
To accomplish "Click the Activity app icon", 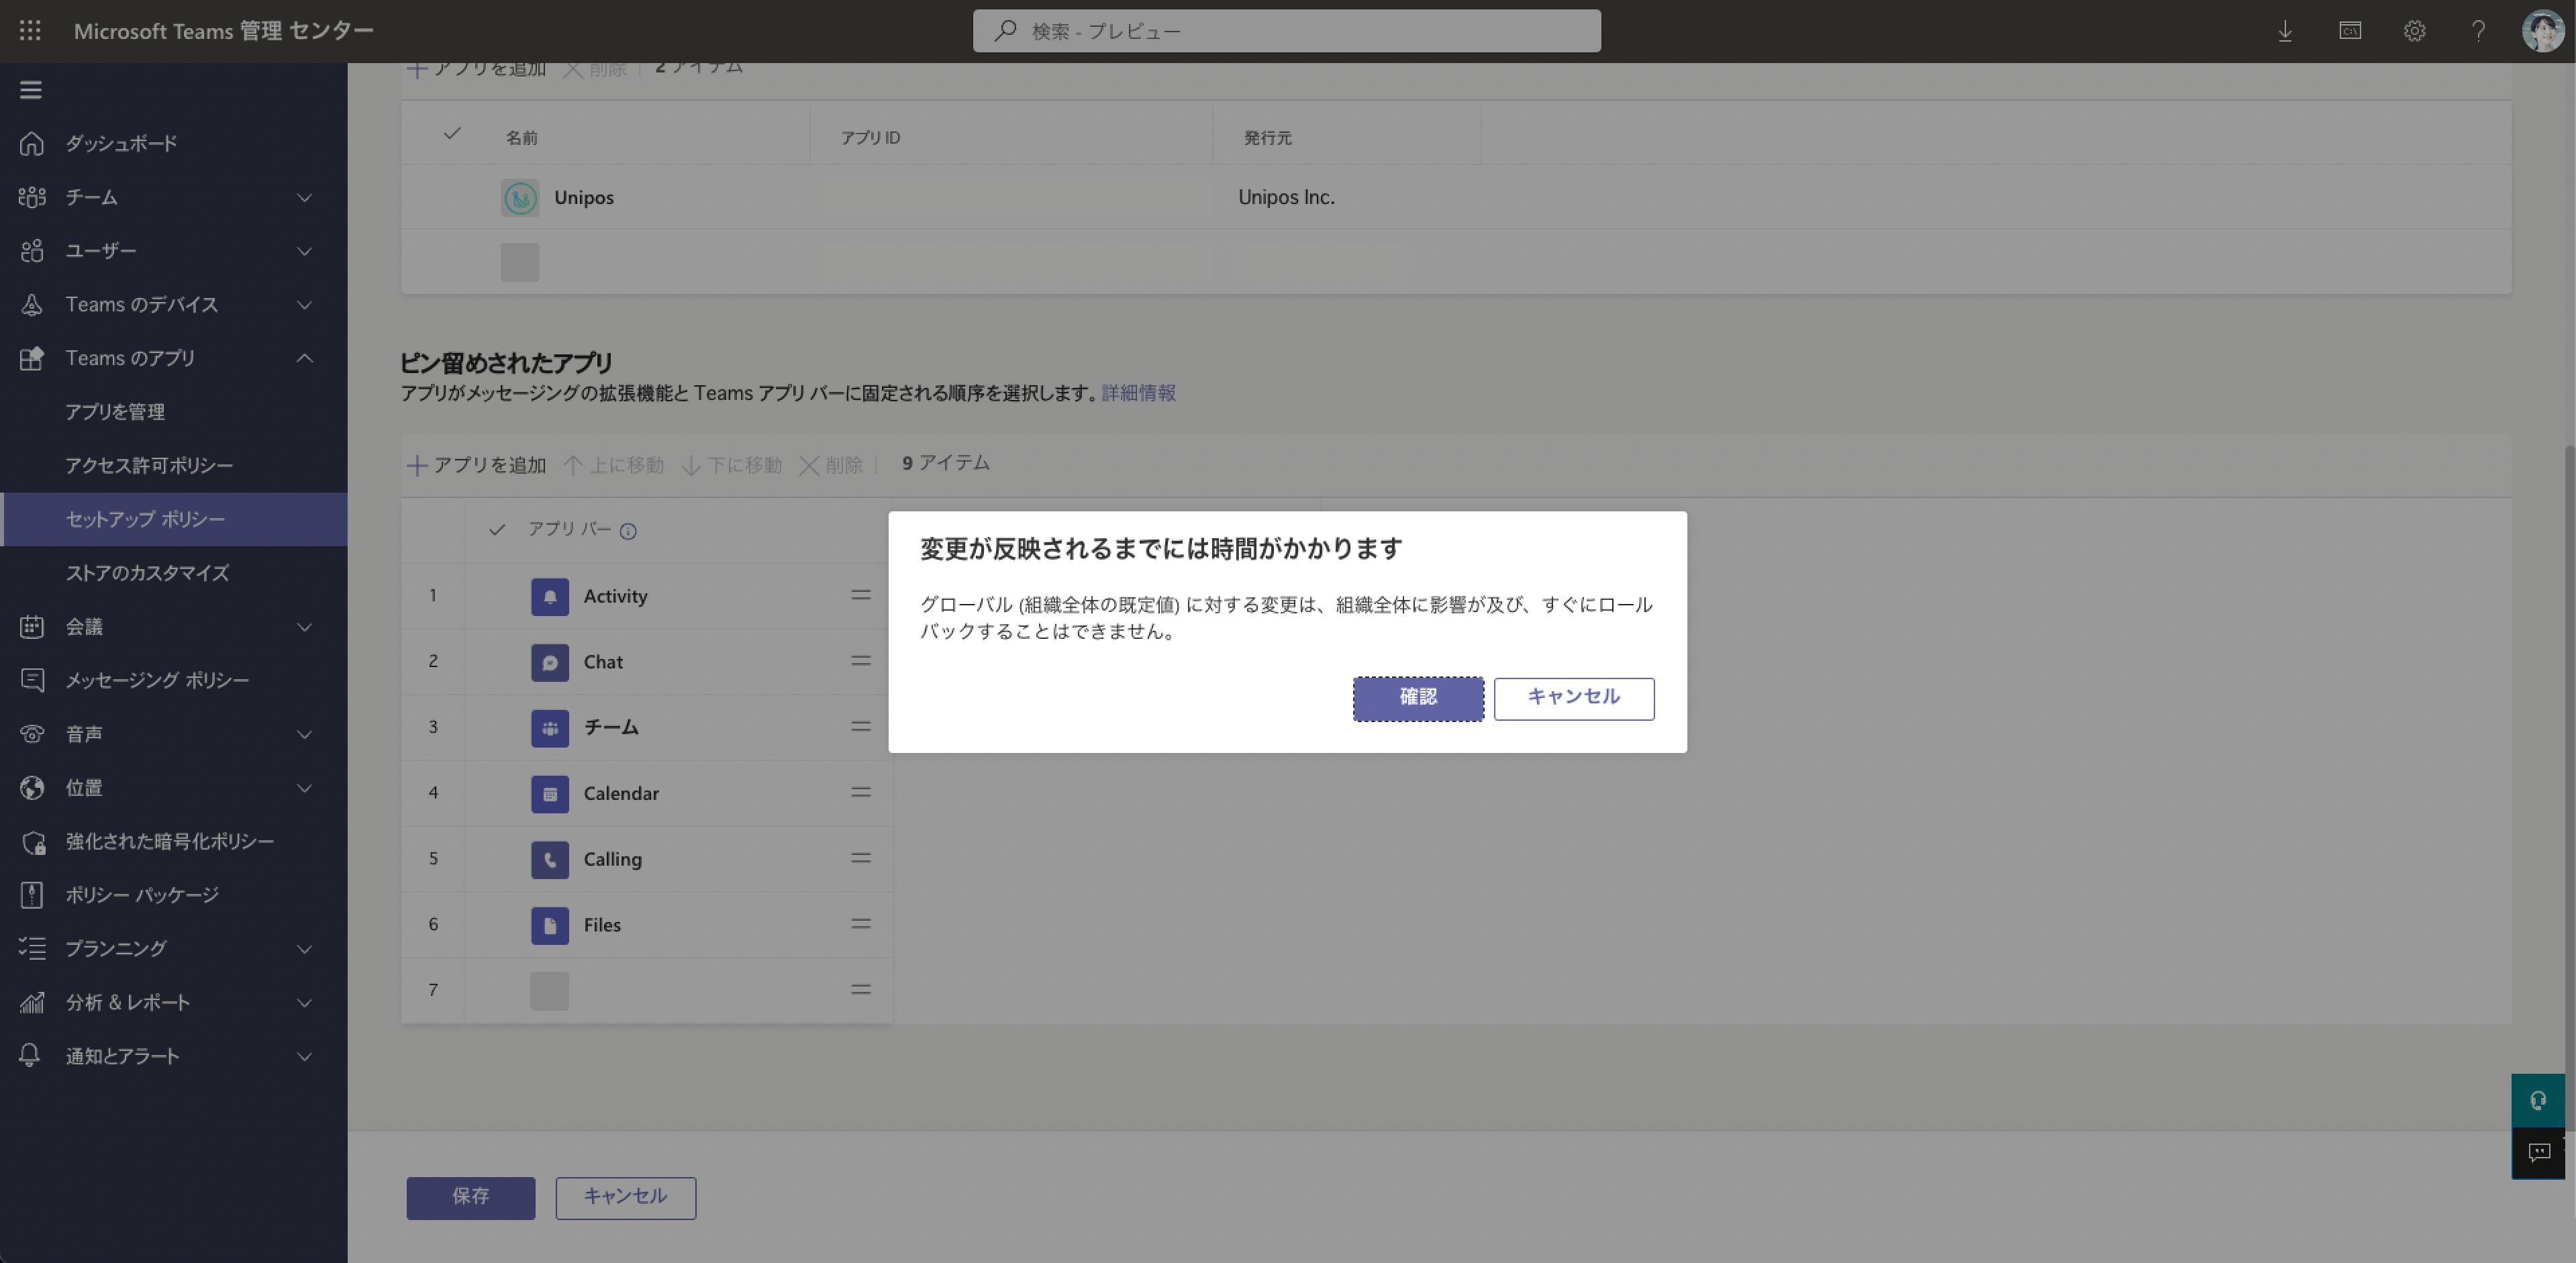I will coord(550,597).
